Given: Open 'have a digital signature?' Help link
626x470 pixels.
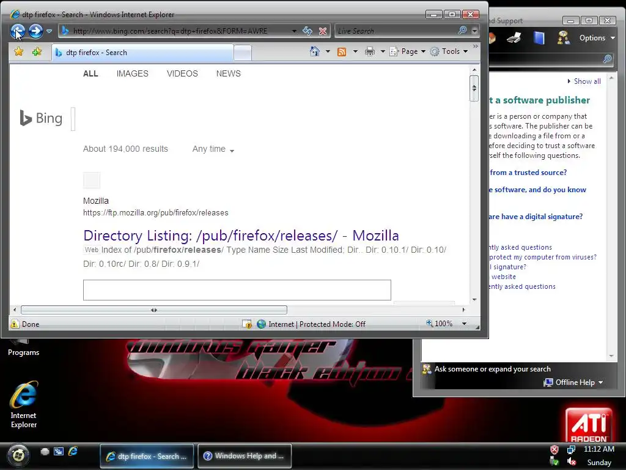Looking at the screenshot, I should pyautogui.click(x=536, y=217).
